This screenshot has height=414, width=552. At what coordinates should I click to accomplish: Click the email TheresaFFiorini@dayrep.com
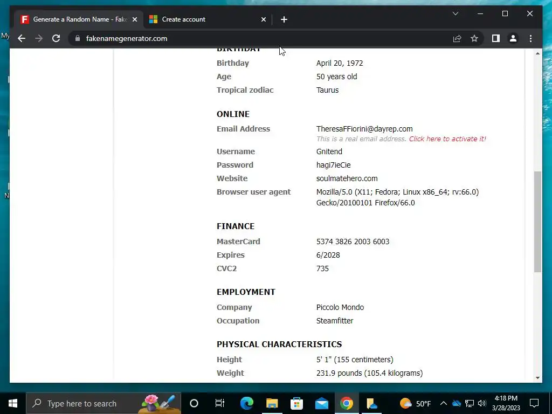coord(364,129)
